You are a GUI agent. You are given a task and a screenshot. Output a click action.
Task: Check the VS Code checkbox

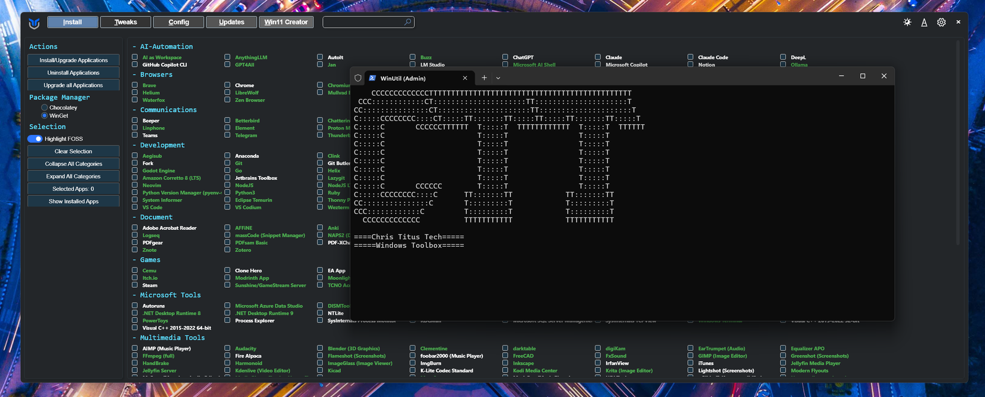pyautogui.click(x=135, y=207)
